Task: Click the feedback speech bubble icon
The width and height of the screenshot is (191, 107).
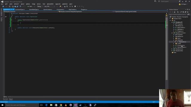Action: (x=159, y=1)
